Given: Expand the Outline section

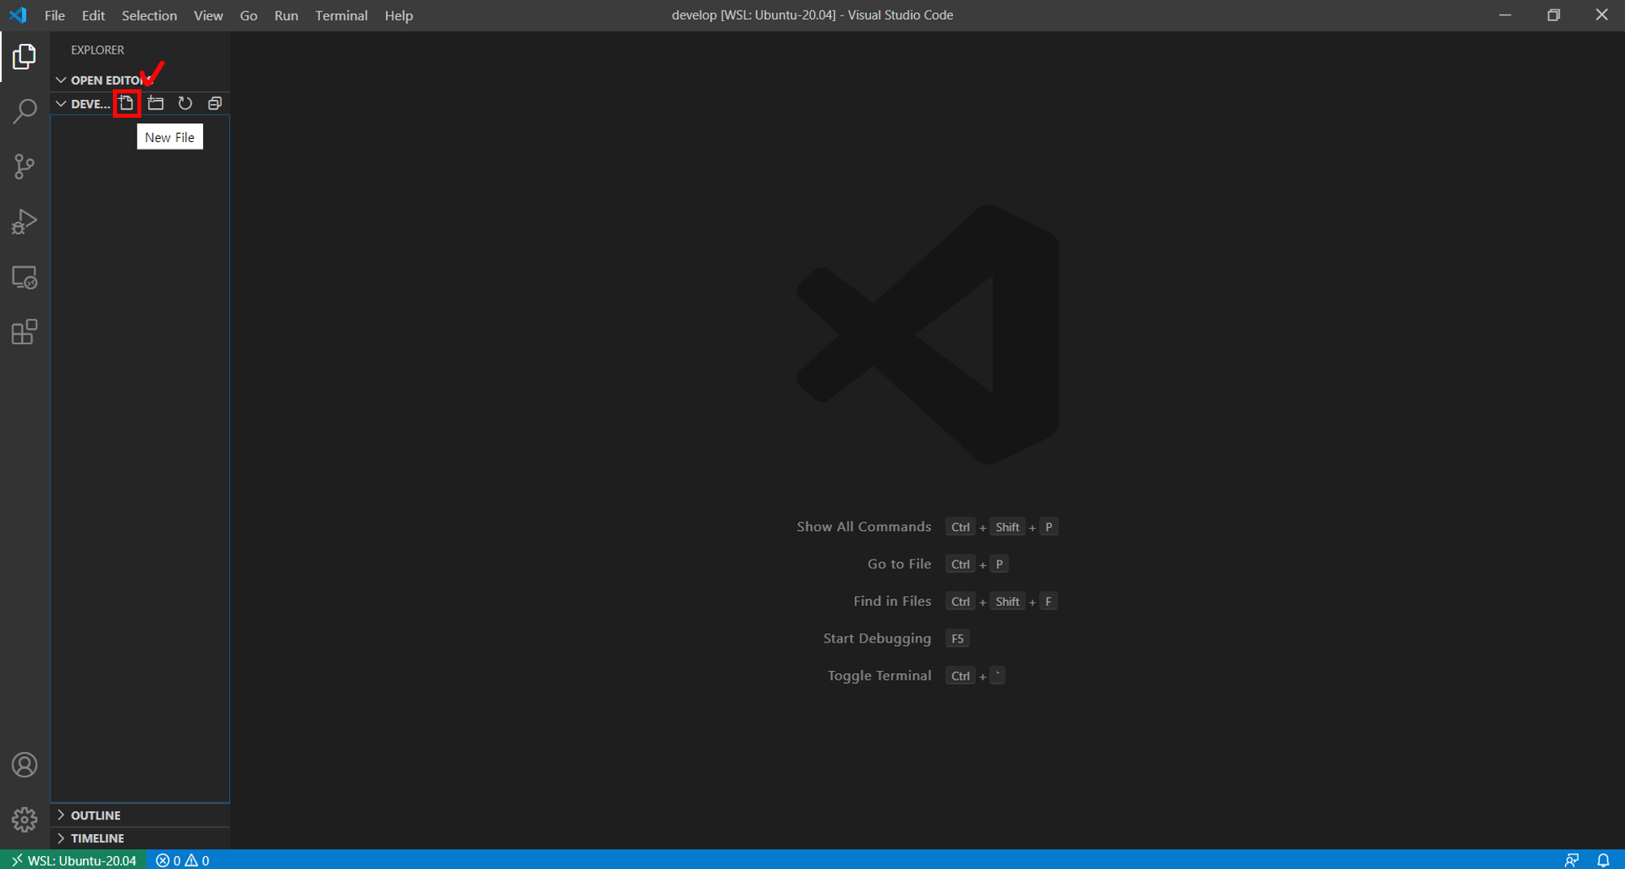Looking at the screenshot, I should coord(140,815).
